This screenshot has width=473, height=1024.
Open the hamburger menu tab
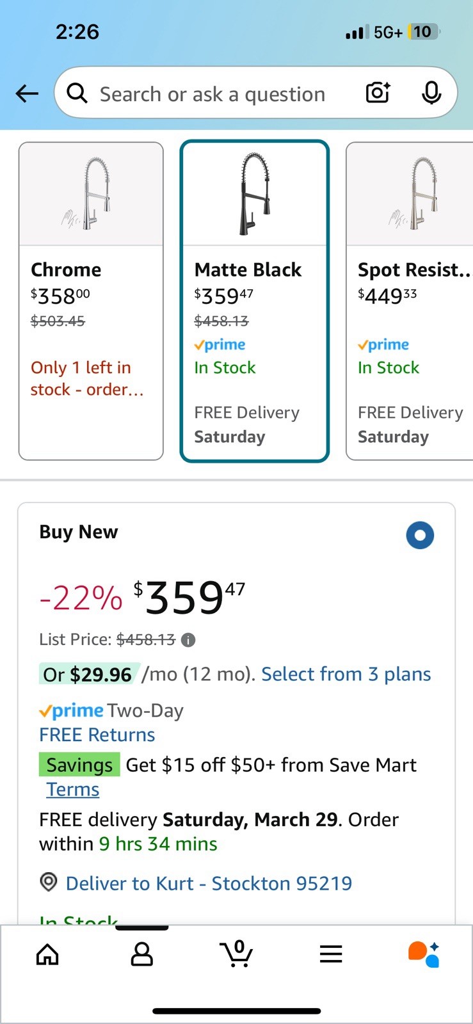pyautogui.click(x=331, y=954)
